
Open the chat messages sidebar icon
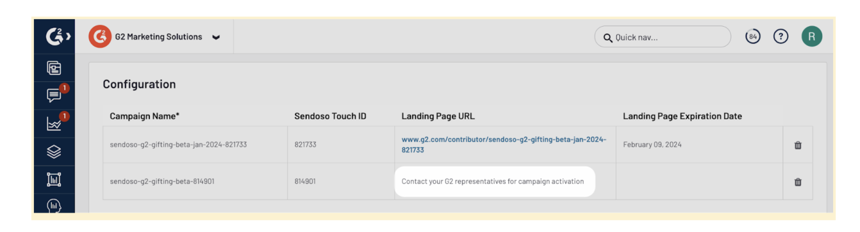click(x=54, y=95)
